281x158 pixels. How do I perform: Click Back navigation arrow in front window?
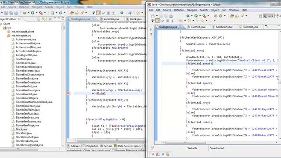pos(202,21)
